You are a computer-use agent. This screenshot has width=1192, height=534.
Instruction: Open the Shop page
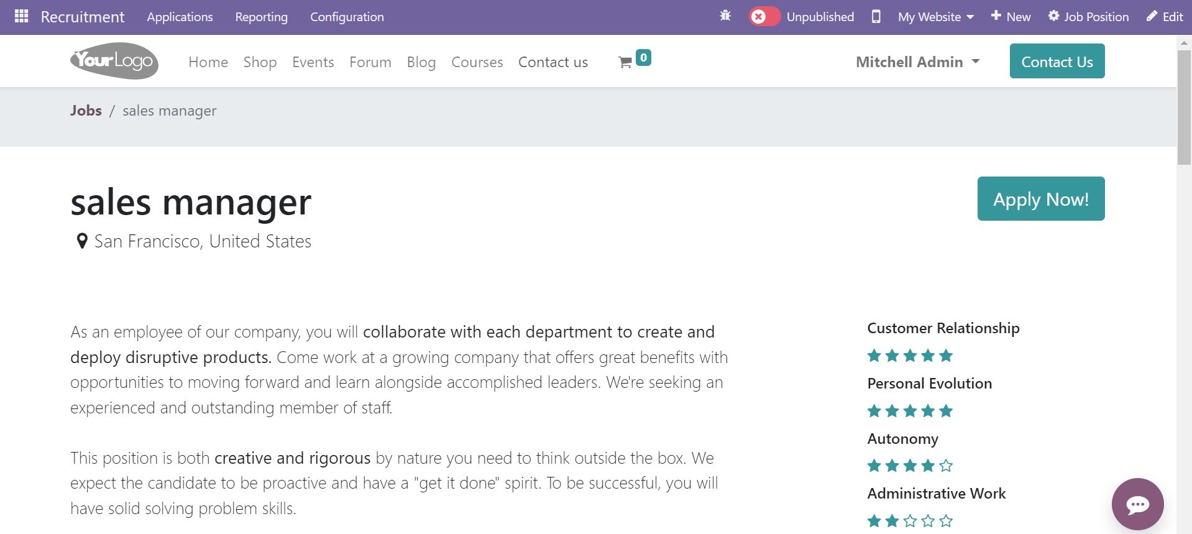(260, 62)
